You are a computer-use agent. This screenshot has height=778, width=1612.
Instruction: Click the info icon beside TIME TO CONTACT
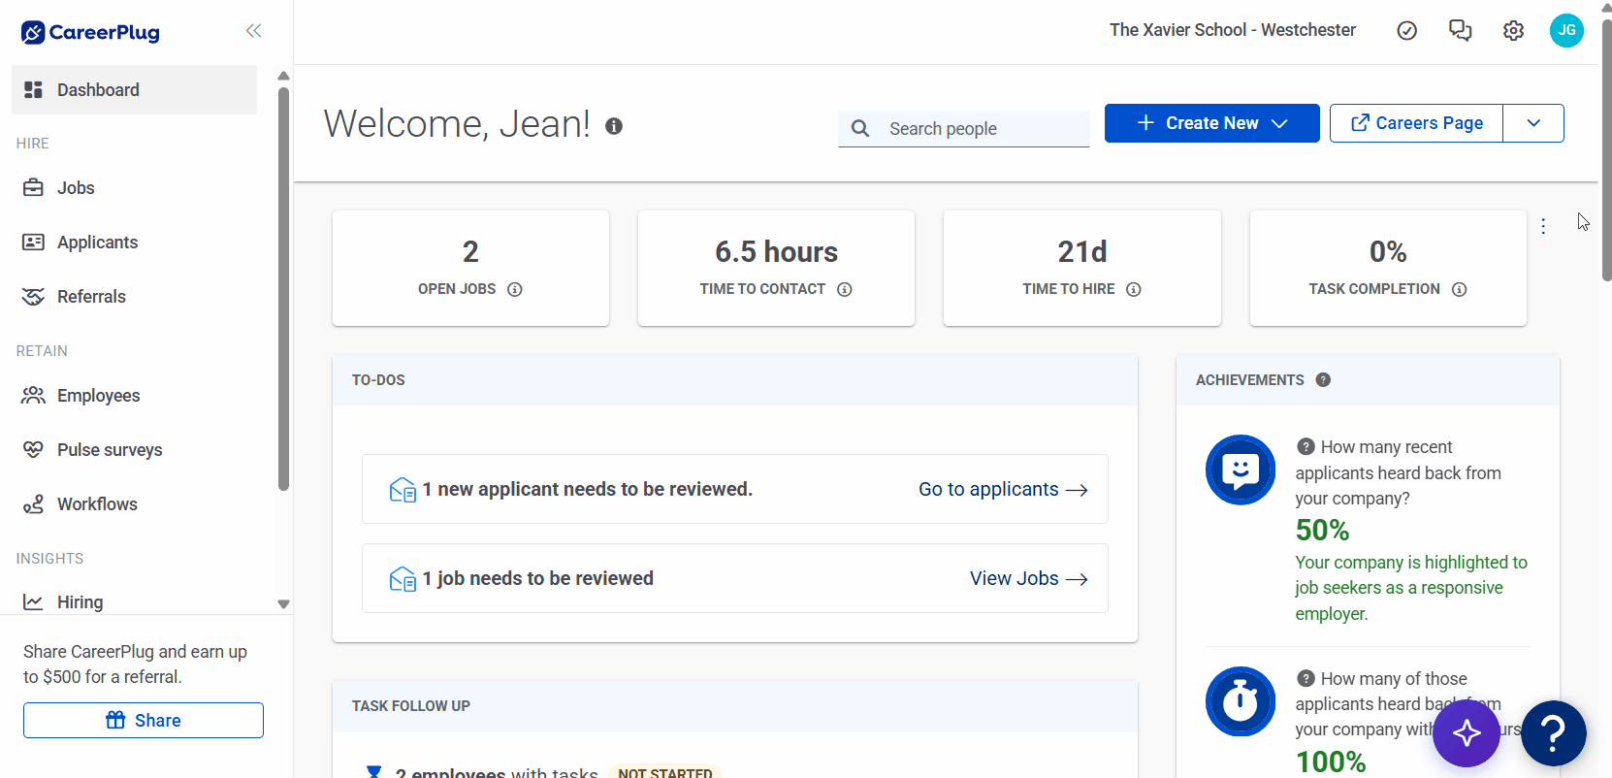tap(845, 289)
